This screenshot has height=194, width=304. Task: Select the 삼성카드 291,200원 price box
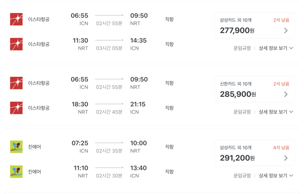(254, 153)
